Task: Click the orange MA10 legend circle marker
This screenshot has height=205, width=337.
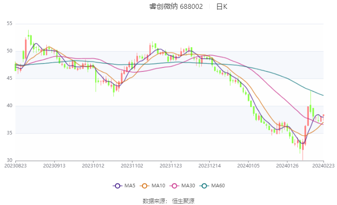Action: pos(144,186)
